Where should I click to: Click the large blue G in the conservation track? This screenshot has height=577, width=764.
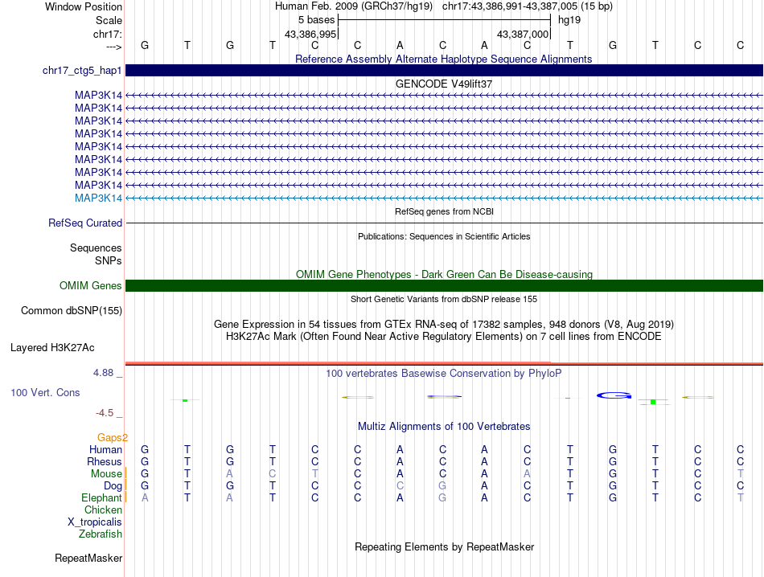614,395
